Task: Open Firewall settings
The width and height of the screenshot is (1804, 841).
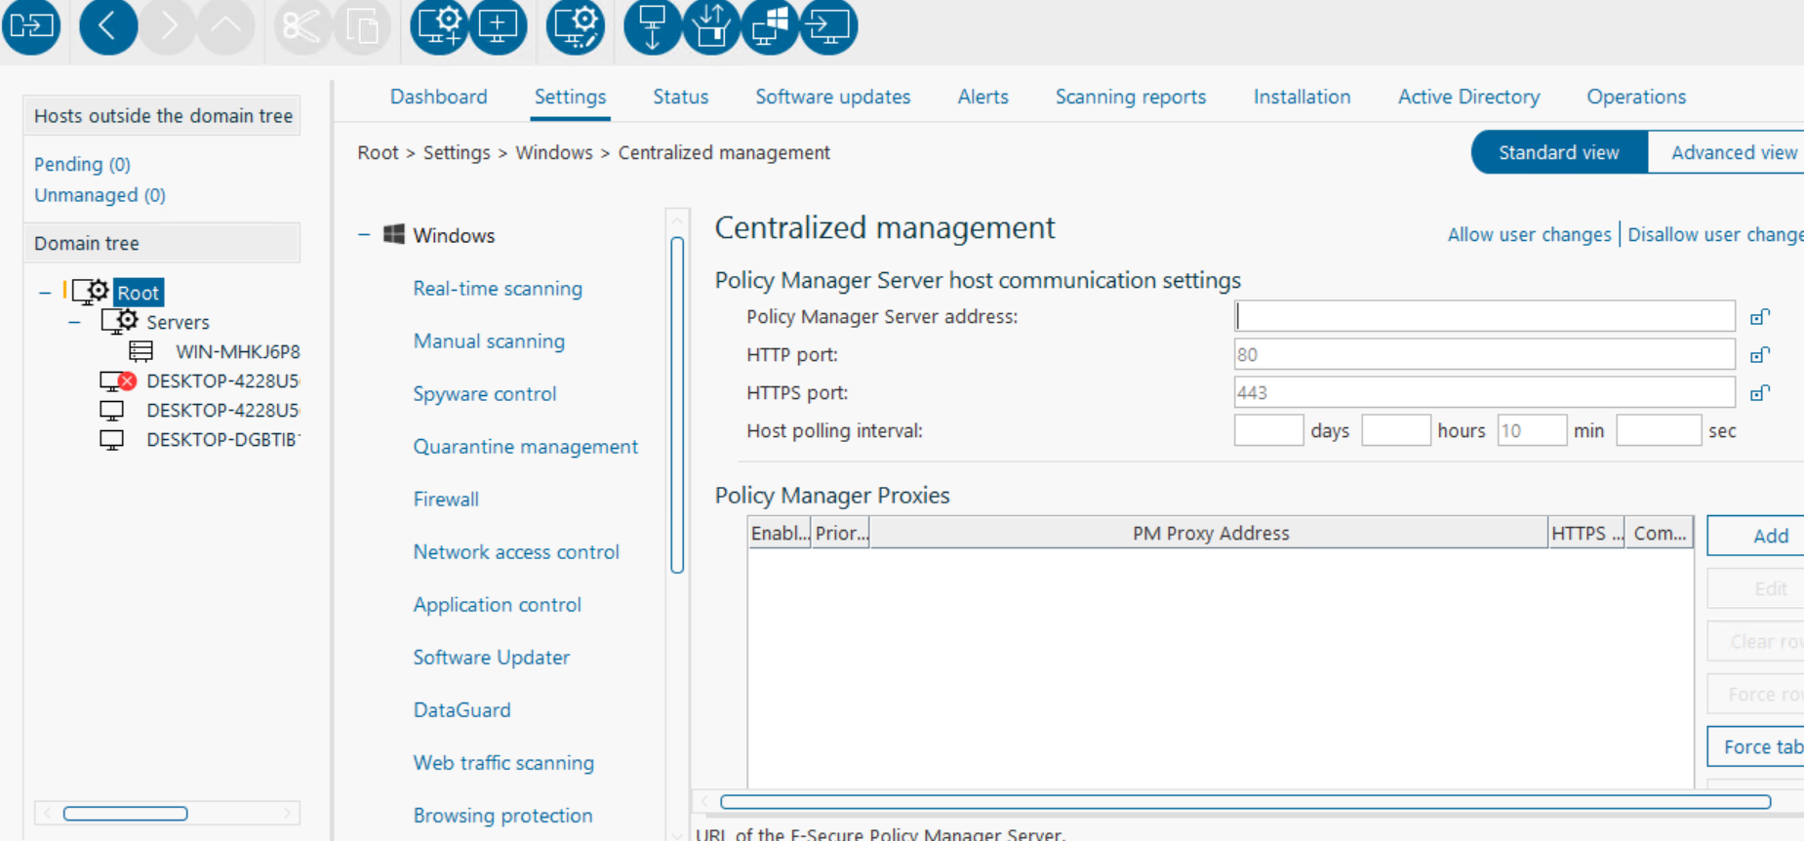Action: tap(446, 500)
